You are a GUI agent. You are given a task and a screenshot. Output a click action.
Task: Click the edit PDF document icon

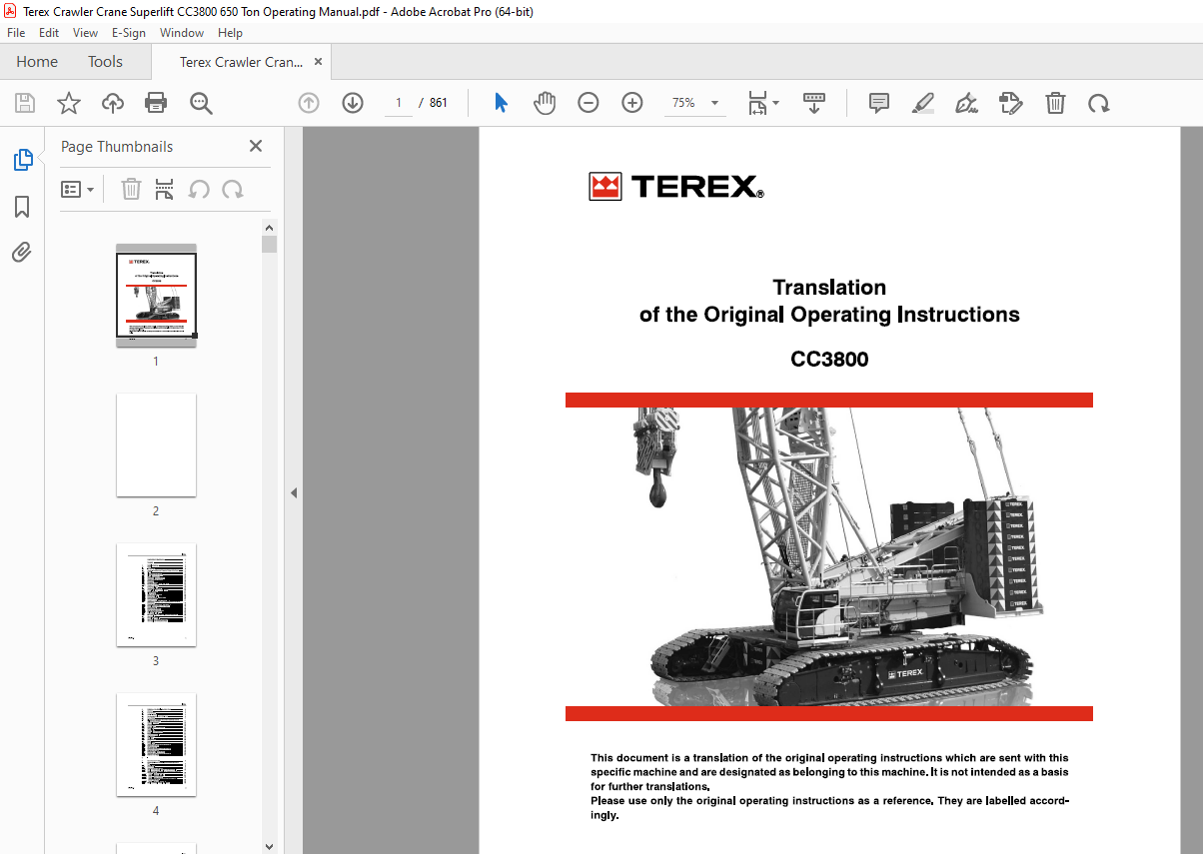coord(1011,103)
